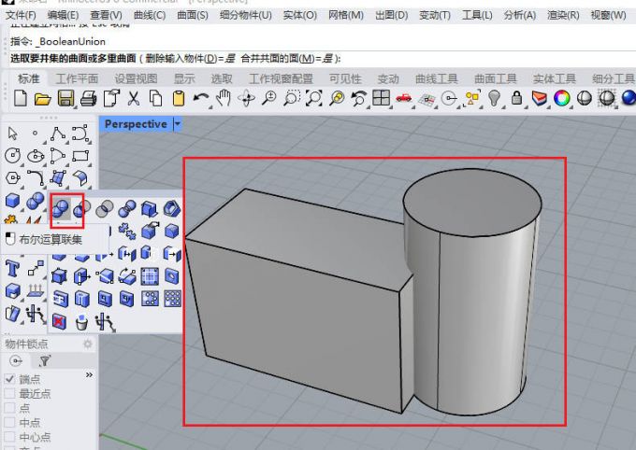Image resolution: width=636 pixels, height=450 pixels.
Task: Select the Pan hand tool
Action: click(224, 98)
